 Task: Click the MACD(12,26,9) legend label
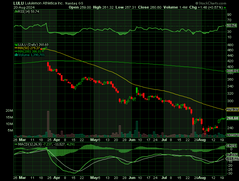pos(30,144)
